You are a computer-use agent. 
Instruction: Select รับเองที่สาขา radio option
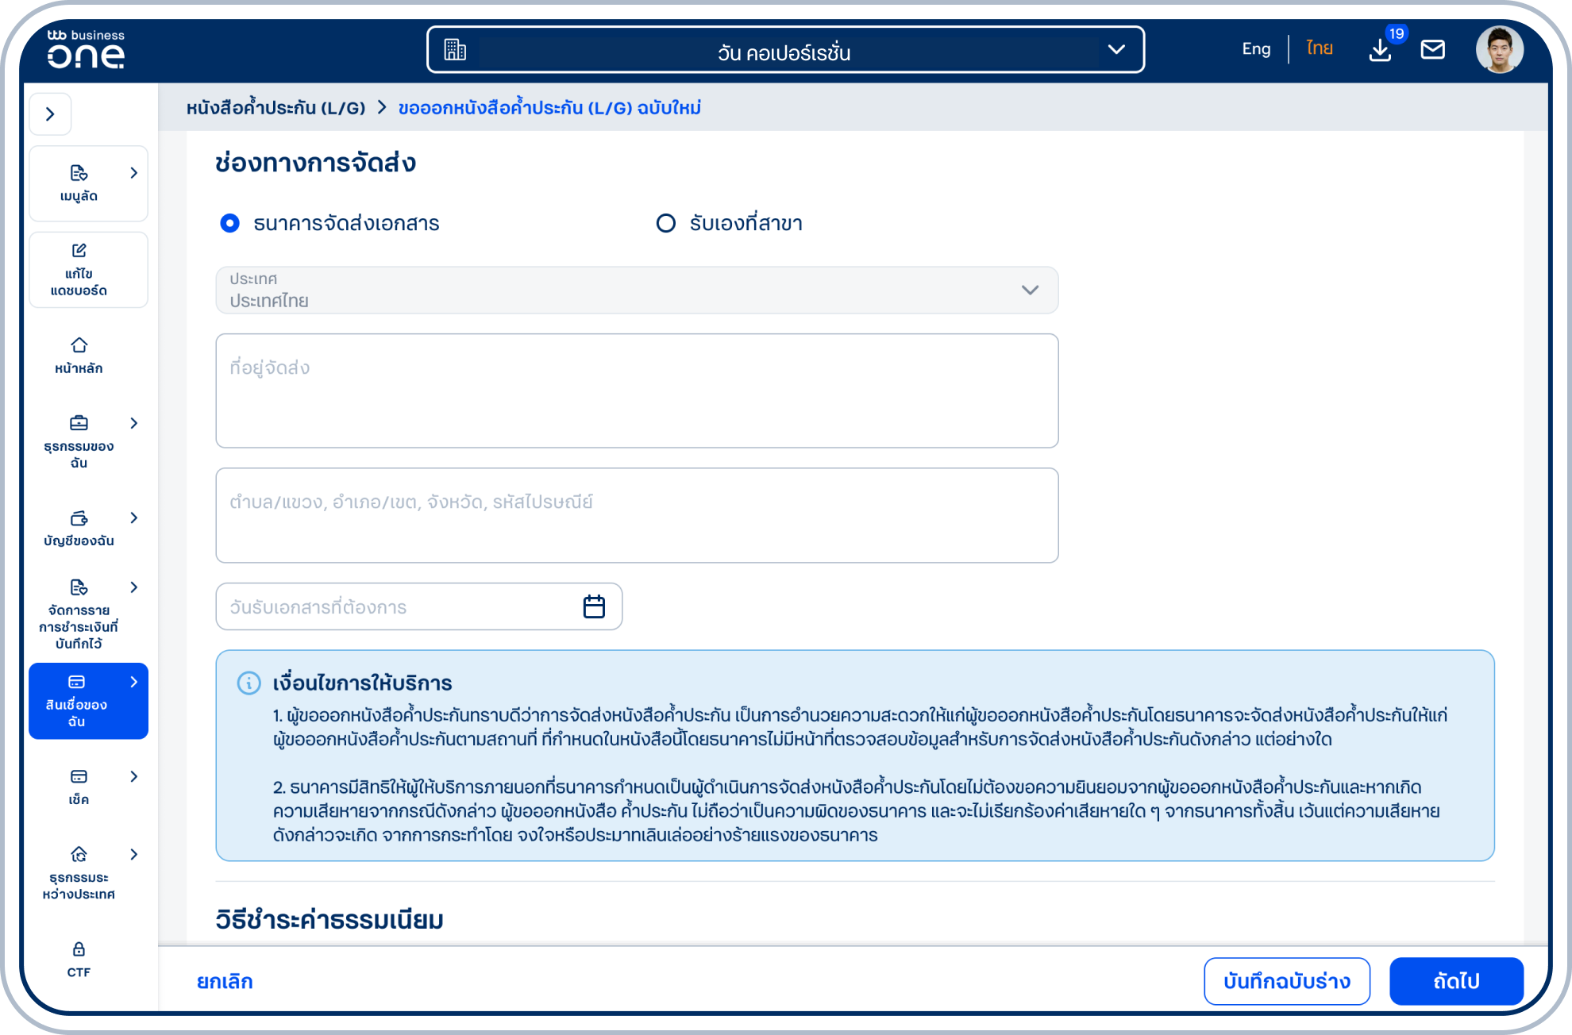665,223
